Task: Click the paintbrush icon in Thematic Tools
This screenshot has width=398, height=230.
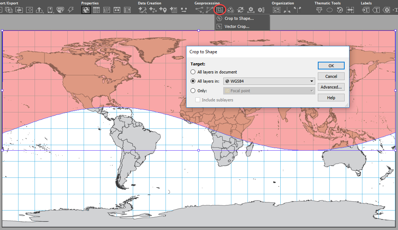Action: point(319,10)
